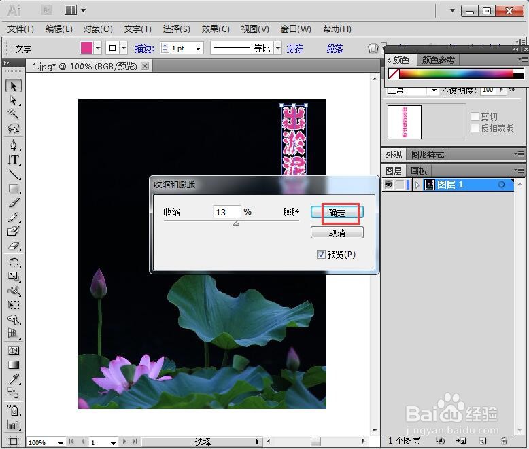This screenshot has width=529, height=449.
Task: Create new layer in Layers panel
Action: pos(483,441)
